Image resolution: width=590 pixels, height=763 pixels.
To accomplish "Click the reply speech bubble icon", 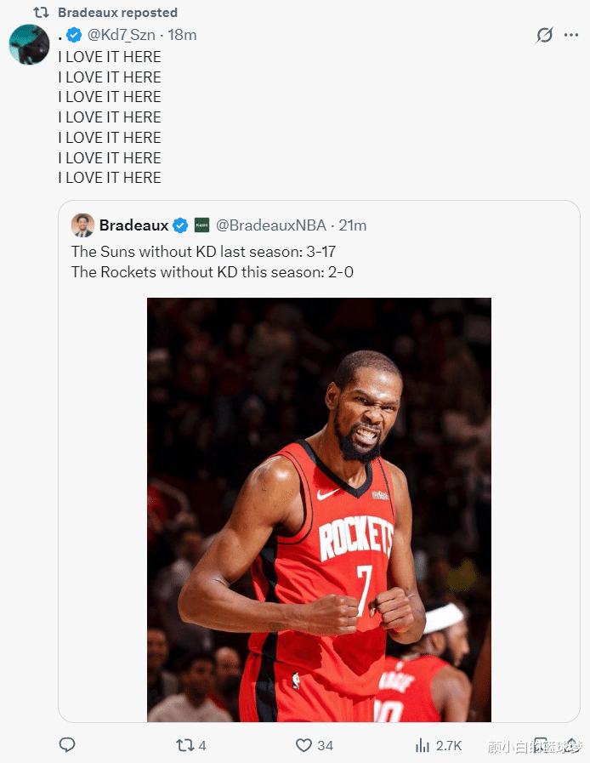I will [67, 745].
